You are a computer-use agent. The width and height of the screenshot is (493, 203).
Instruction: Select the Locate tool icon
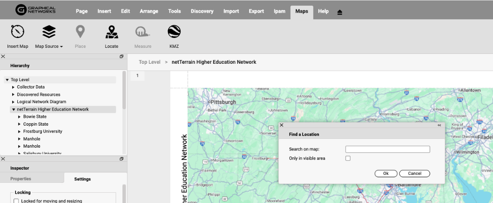point(111,32)
